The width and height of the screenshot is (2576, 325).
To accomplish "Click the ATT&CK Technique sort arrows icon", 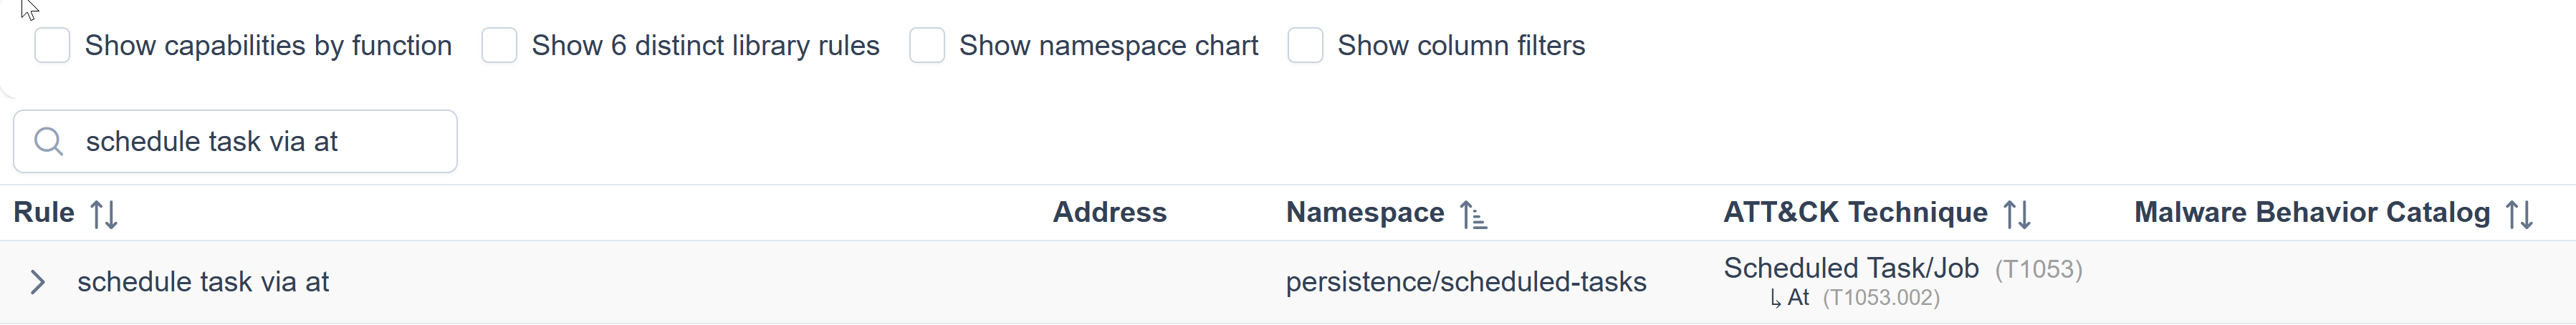I will [2017, 214].
